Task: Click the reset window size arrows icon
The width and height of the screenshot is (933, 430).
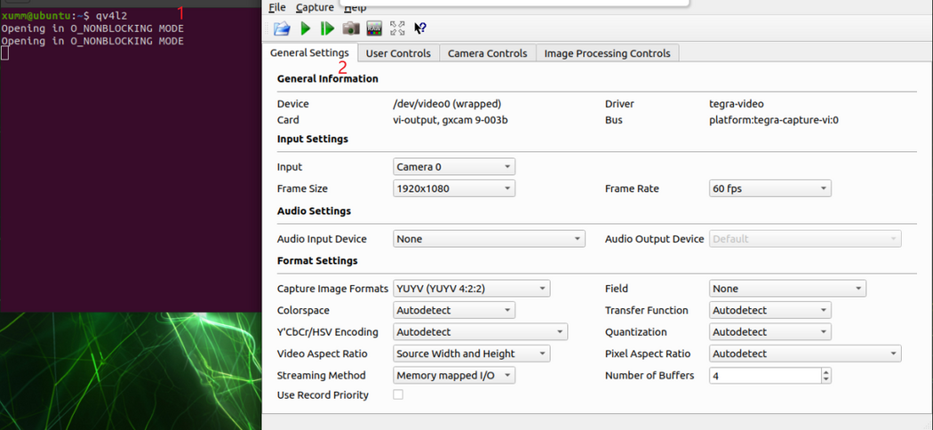Action: pyautogui.click(x=397, y=29)
